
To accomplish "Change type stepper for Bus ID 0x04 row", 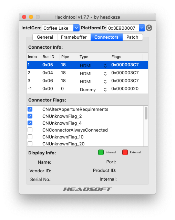I will [x=105, y=74].
